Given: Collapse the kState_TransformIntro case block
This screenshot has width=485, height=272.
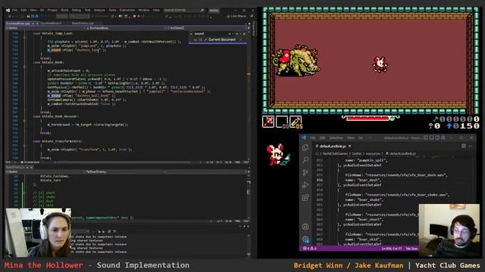Looking at the screenshot, I should [x=24, y=145].
